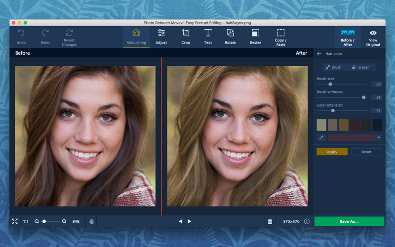Click the zoom out magnifier
This screenshot has height=247, width=395.
click(37, 221)
